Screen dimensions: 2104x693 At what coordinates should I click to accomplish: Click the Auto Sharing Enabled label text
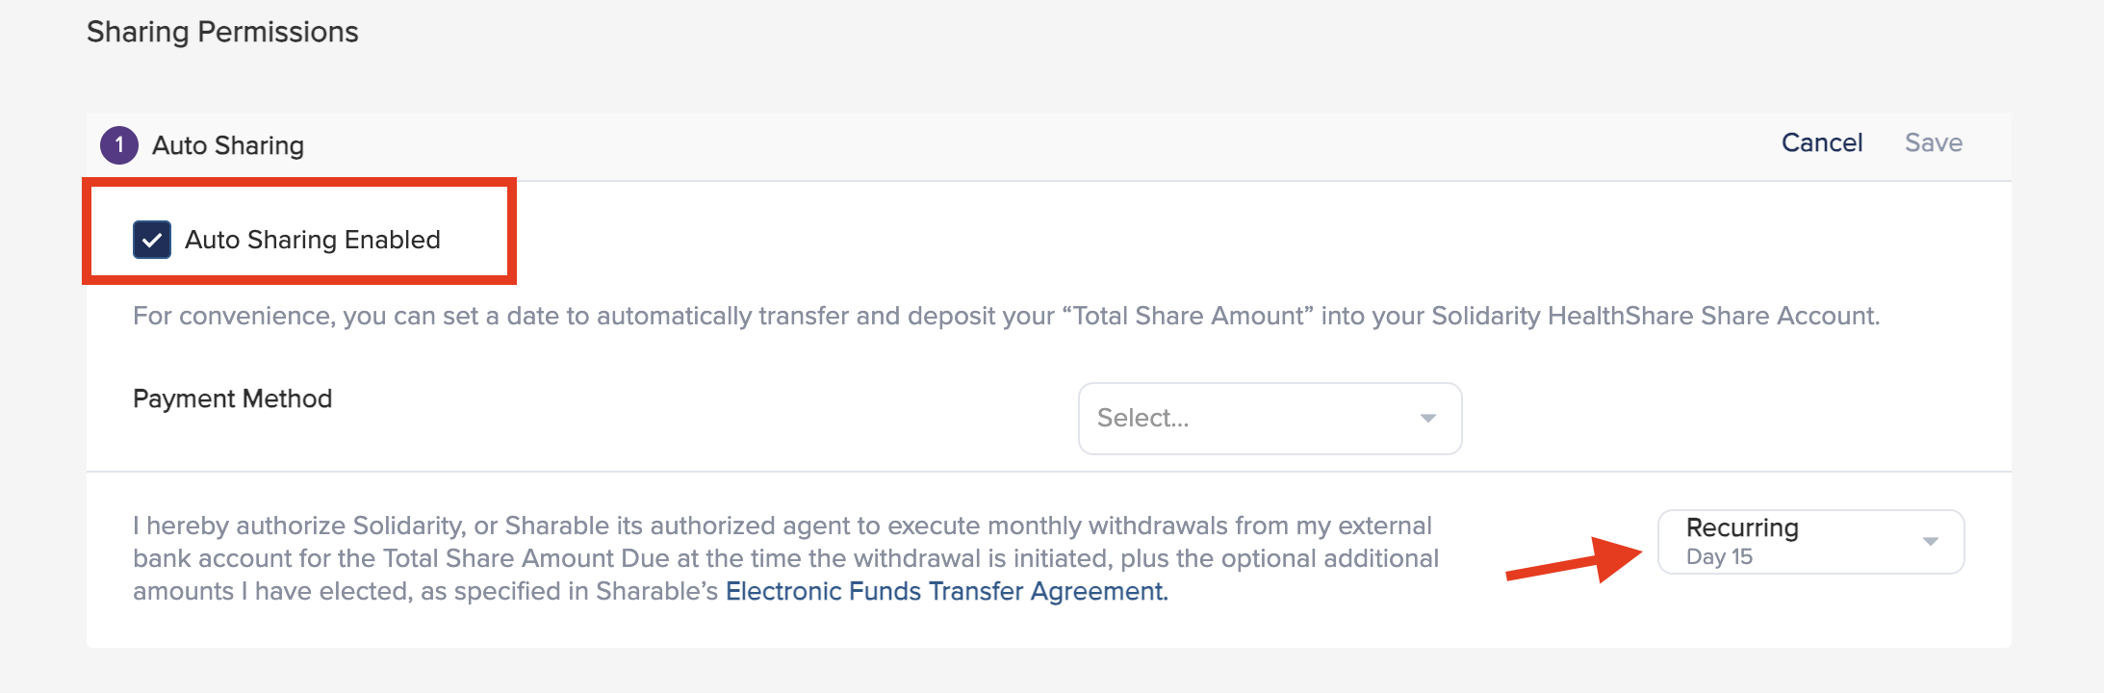(312, 240)
